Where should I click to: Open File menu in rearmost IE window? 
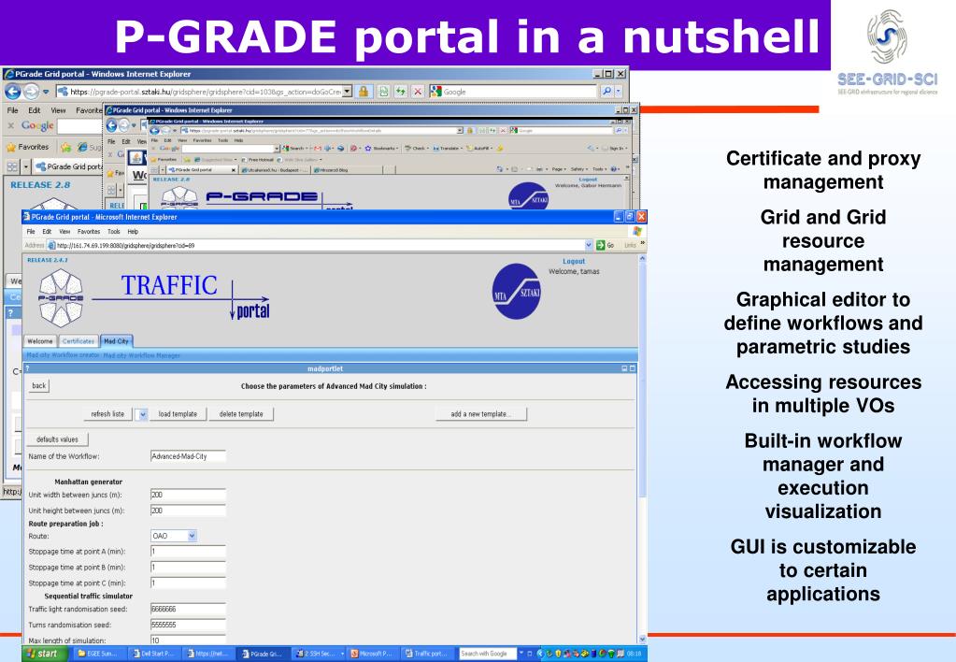coord(13,110)
